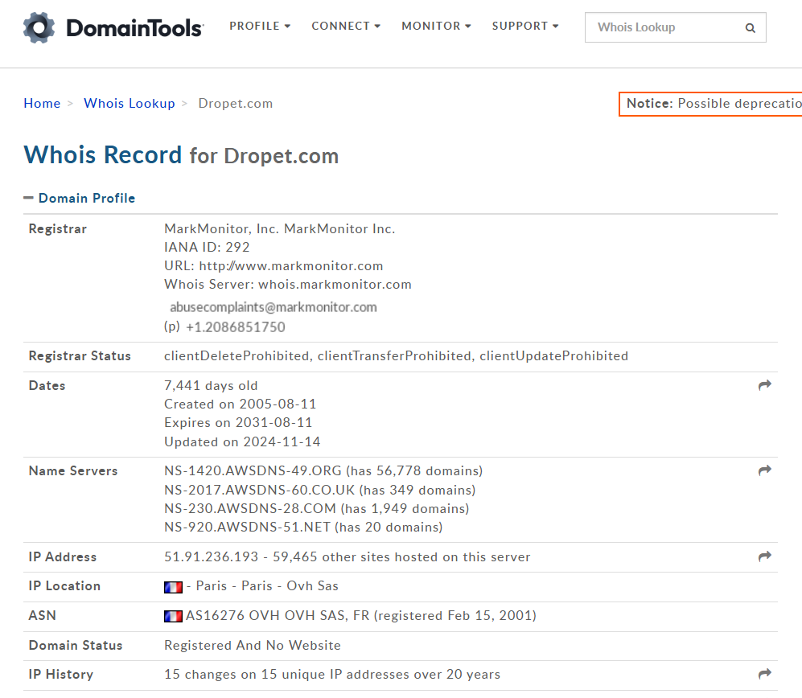Image resolution: width=802 pixels, height=698 pixels.
Task: Click the IP Address row label
Action: pyautogui.click(x=63, y=556)
